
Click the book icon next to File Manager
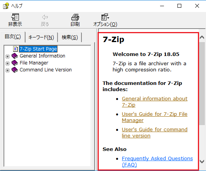coord(15,63)
